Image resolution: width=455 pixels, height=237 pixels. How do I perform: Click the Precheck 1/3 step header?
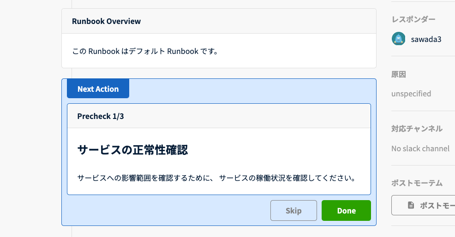pos(101,116)
